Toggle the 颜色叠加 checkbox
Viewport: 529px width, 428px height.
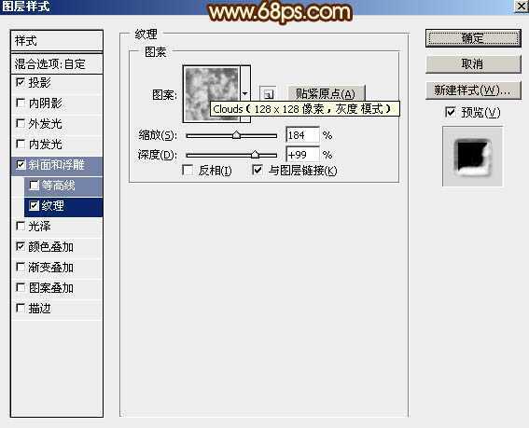coord(21,246)
